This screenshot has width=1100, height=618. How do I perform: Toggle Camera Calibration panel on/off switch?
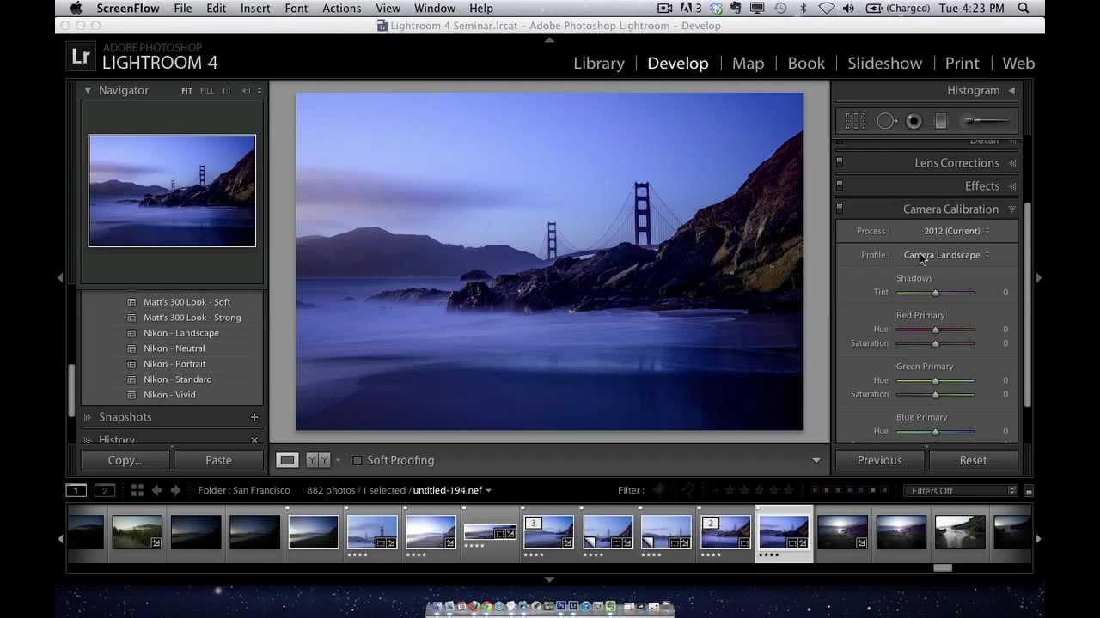coord(840,208)
